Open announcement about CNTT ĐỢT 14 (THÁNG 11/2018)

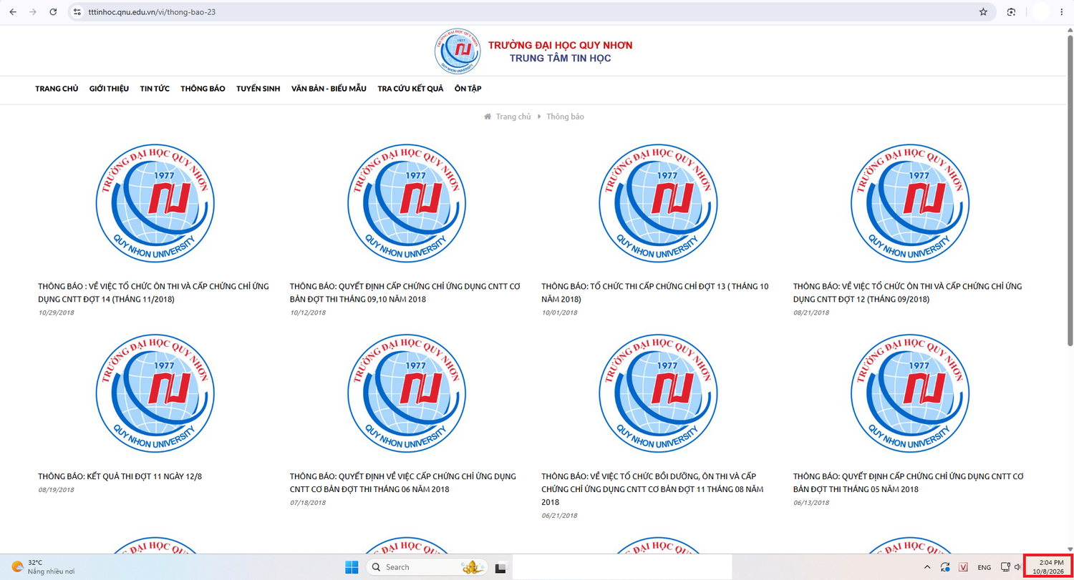153,293
